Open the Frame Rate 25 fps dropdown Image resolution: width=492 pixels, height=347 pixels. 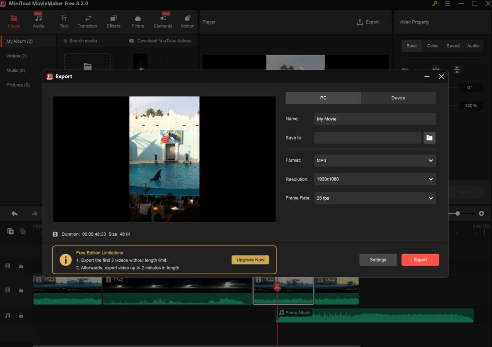pos(375,198)
